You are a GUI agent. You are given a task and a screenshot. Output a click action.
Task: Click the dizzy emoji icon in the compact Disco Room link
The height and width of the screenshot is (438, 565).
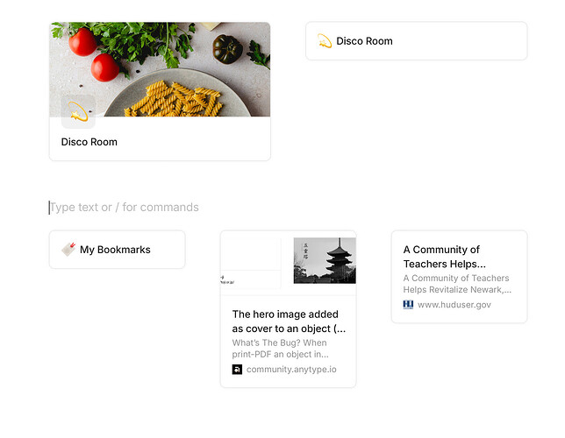325,41
